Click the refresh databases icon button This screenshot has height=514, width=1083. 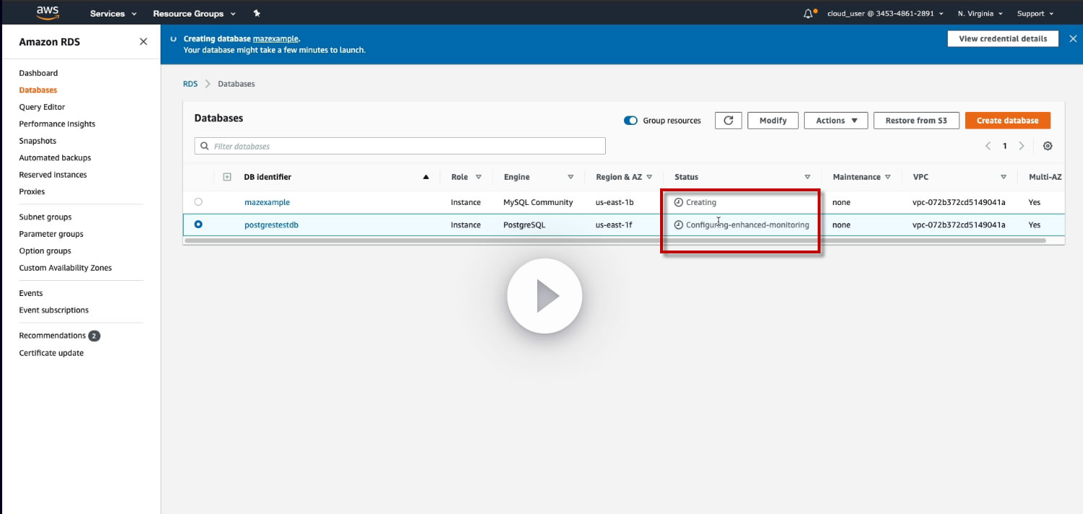[728, 121]
